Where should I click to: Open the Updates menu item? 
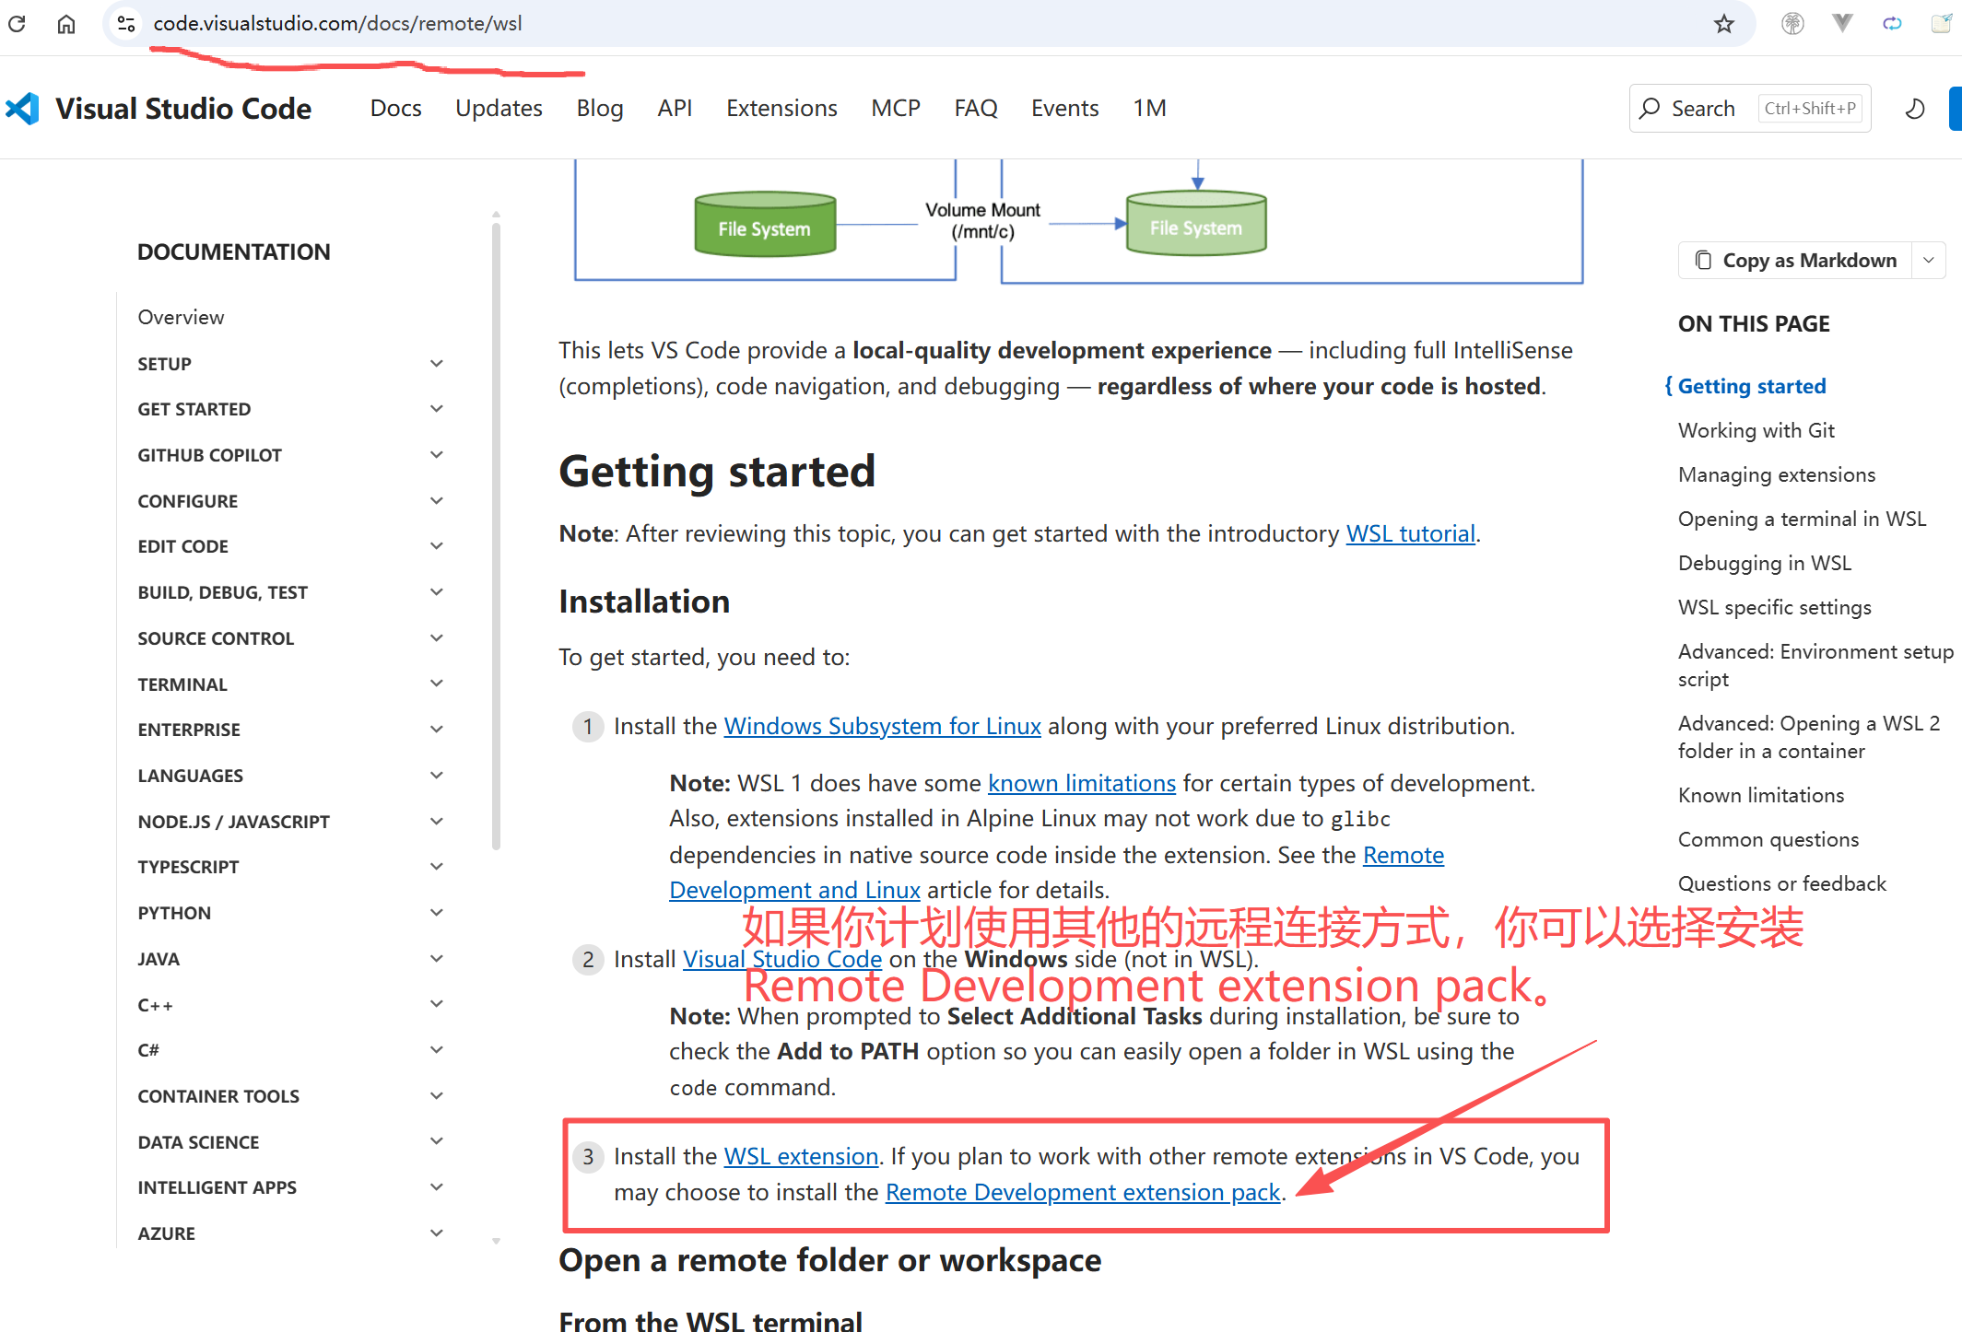click(x=499, y=109)
